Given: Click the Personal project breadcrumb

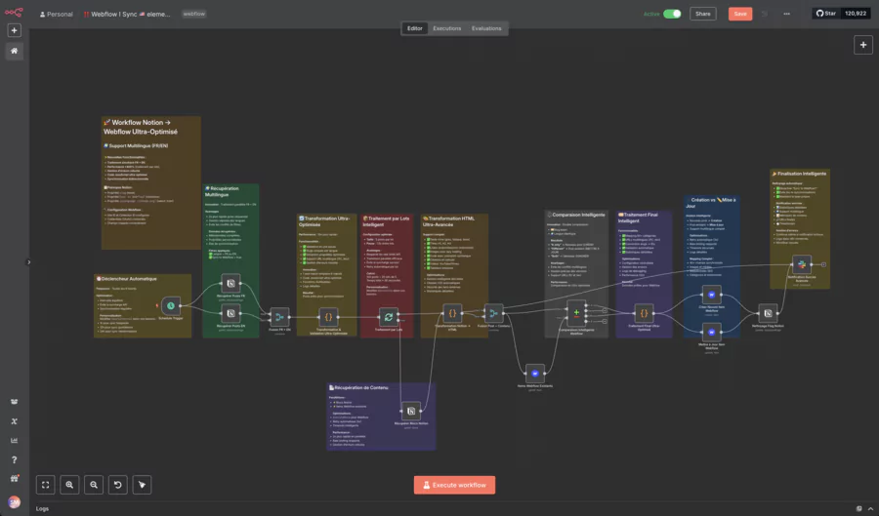Looking at the screenshot, I should tap(56, 14).
